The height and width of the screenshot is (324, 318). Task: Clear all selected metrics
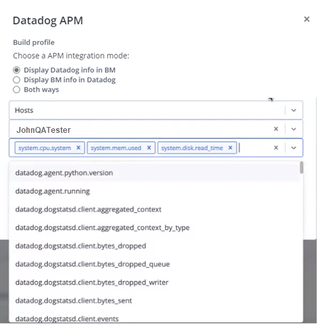pos(276,147)
